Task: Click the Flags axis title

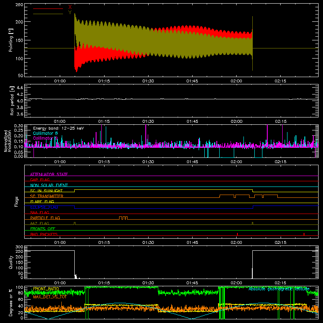Action: click(x=16, y=201)
